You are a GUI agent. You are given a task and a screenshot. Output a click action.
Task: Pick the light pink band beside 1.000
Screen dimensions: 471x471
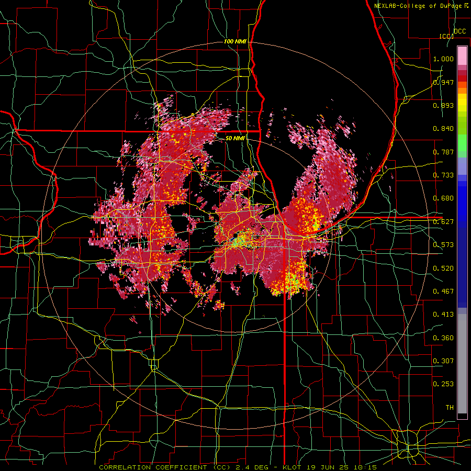tap(462, 56)
